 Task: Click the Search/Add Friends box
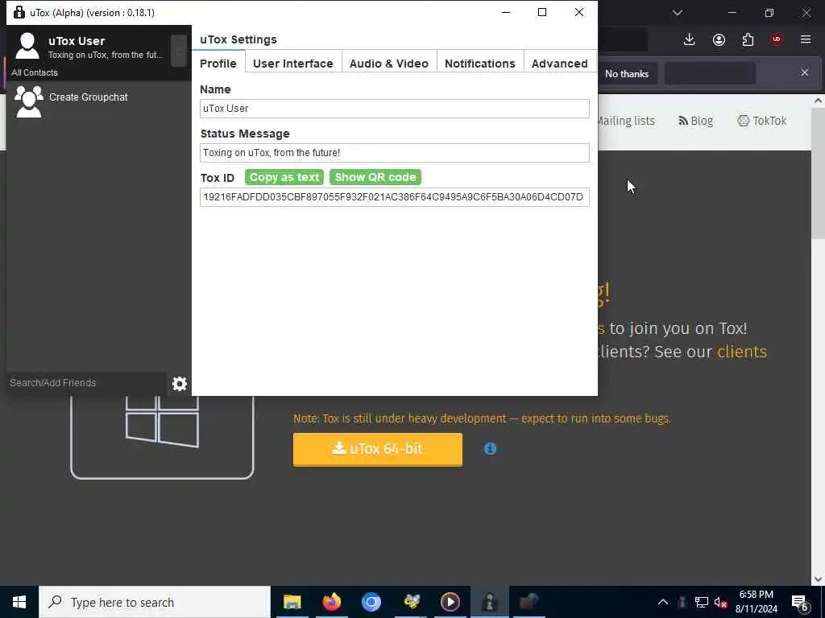click(x=85, y=382)
